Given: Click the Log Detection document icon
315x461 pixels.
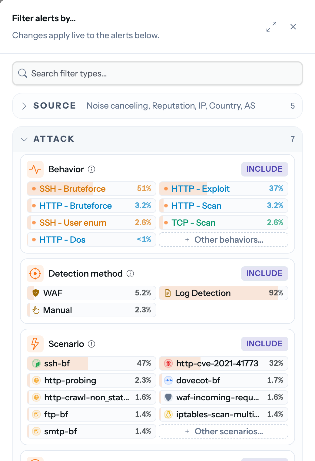Looking at the screenshot, I should (167, 293).
